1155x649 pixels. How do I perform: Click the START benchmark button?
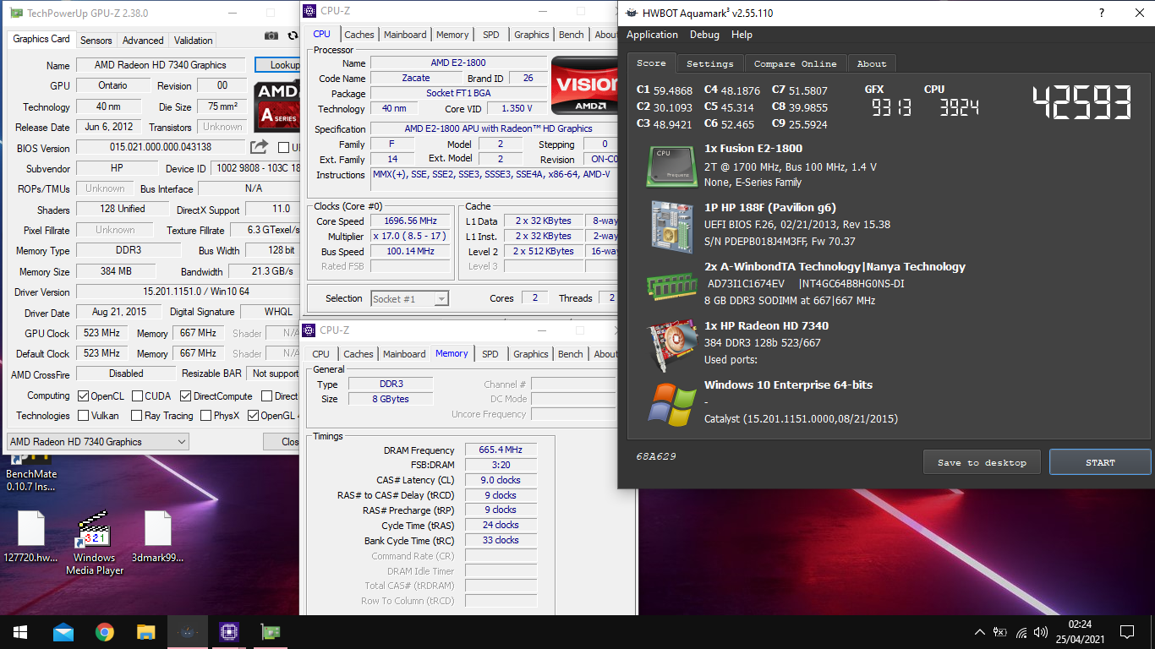click(1100, 462)
